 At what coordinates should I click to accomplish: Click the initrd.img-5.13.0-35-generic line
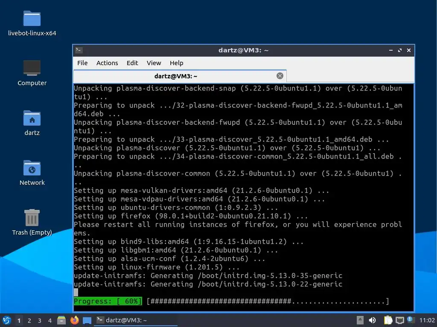coord(208,275)
